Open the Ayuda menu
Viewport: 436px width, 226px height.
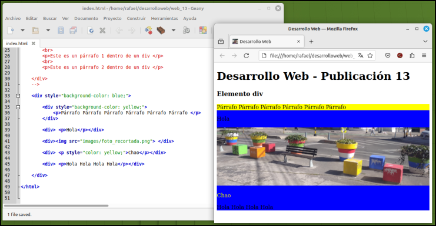coord(189,18)
